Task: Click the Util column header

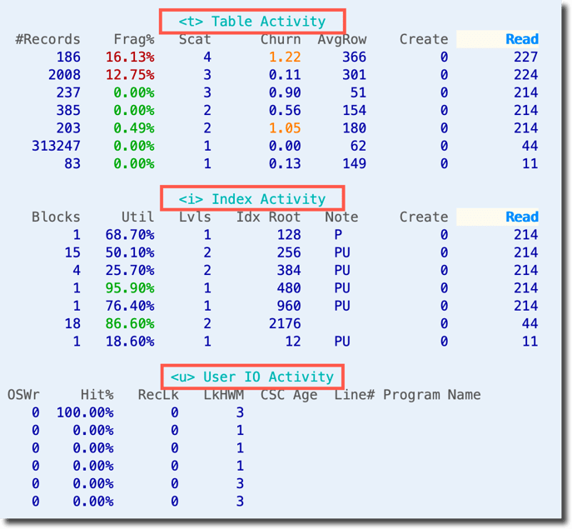Action: click(137, 217)
